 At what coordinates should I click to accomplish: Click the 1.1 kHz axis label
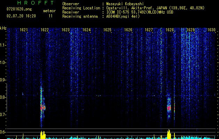[x=3, y=45]
